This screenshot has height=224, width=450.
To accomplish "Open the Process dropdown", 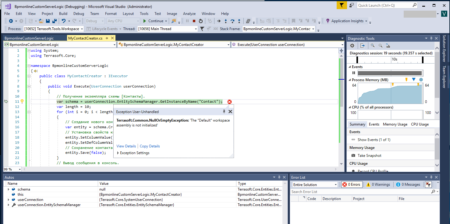I will pos(81,29).
